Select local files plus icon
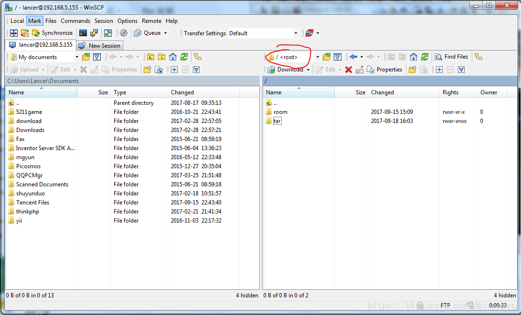Viewport: 521px width, 315px height. pyautogui.click(x=174, y=70)
